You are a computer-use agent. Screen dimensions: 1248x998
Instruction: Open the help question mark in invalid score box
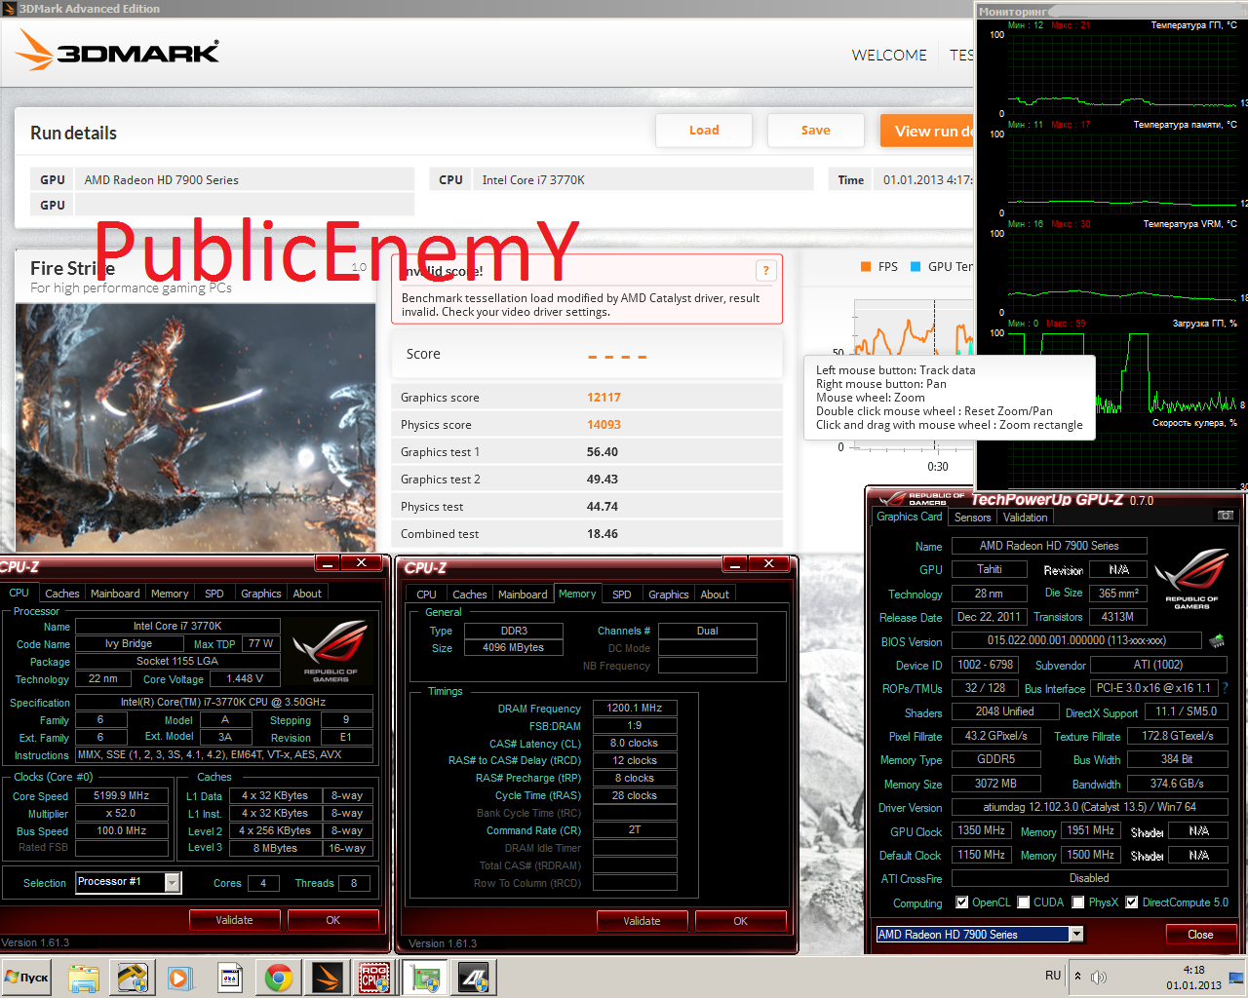point(765,271)
